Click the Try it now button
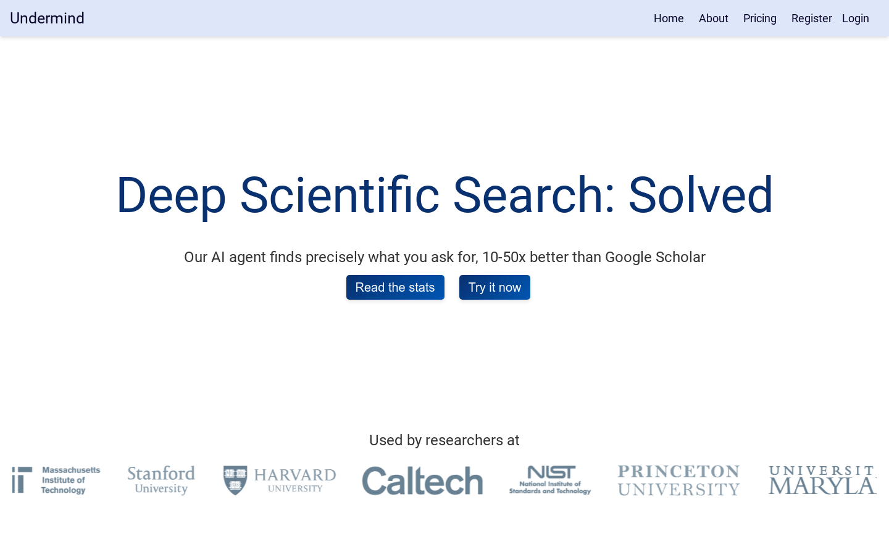The height and width of the screenshot is (555, 889). 495,287
